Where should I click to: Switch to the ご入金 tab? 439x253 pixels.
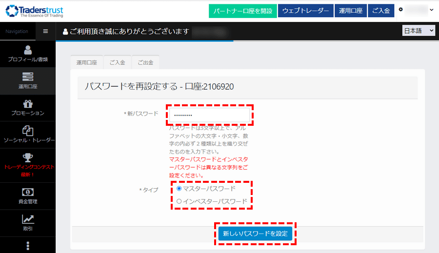point(117,62)
